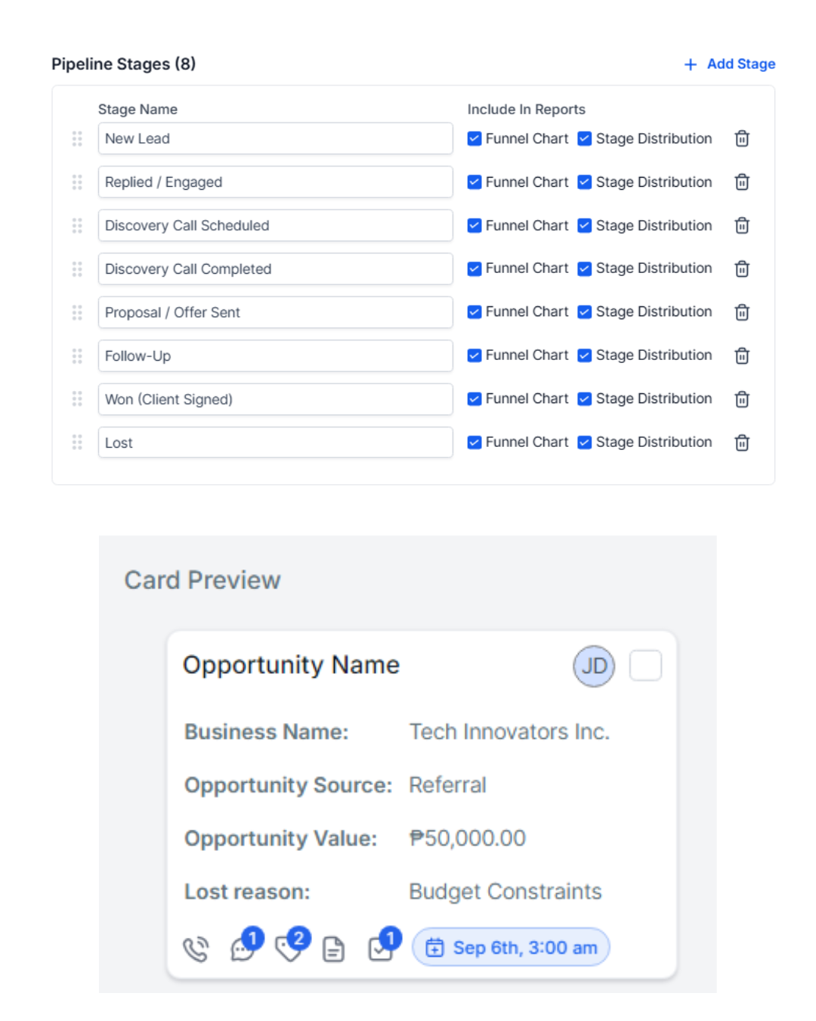Viewport: 816px width, 1021px height.
Task: Click the Won (Client Signed) name field
Action: coord(275,399)
